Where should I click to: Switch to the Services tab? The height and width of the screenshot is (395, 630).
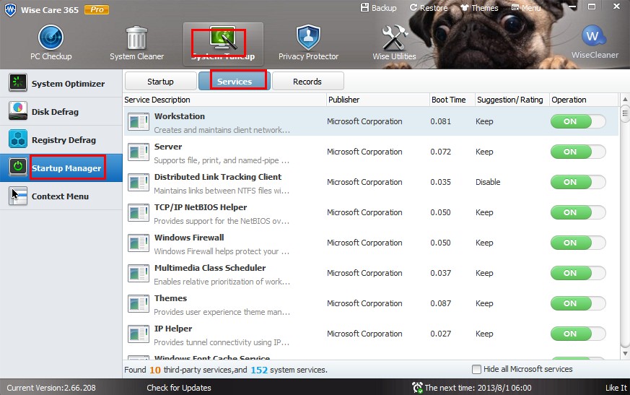pyautogui.click(x=235, y=82)
